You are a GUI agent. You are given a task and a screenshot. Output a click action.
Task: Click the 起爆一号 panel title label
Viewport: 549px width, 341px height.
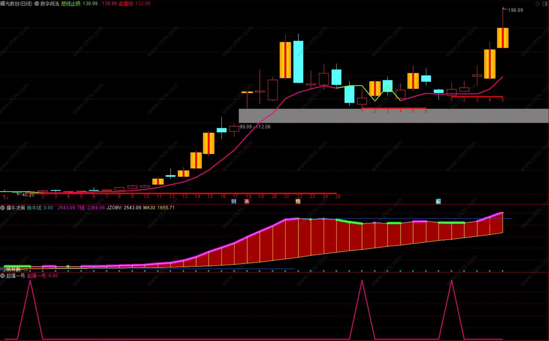click(x=16, y=276)
